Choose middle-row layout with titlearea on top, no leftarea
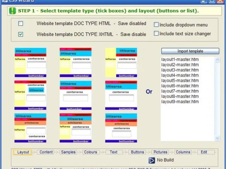Image resolution: width=226 pixels, height=169 pixels. (76, 95)
